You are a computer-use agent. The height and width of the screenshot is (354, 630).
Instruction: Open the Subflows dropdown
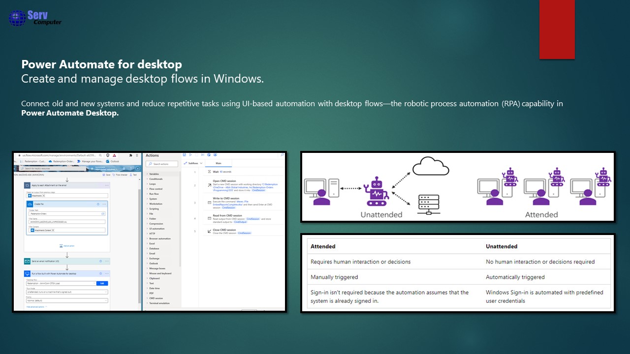point(192,163)
